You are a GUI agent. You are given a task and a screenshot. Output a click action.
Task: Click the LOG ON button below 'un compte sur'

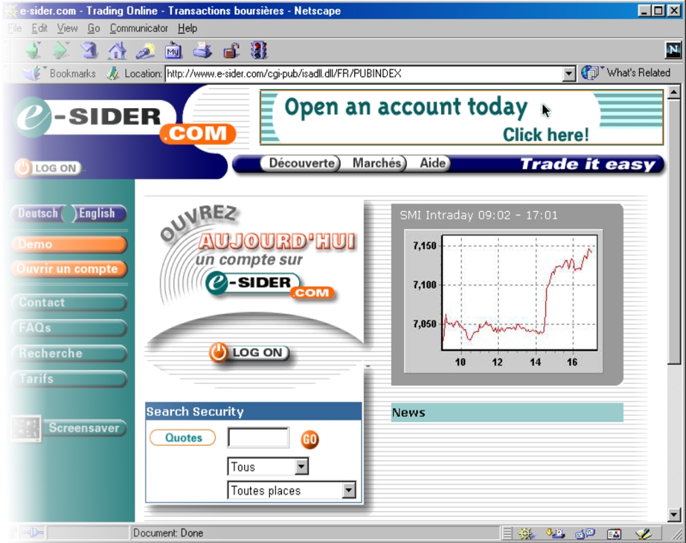pos(250,353)
